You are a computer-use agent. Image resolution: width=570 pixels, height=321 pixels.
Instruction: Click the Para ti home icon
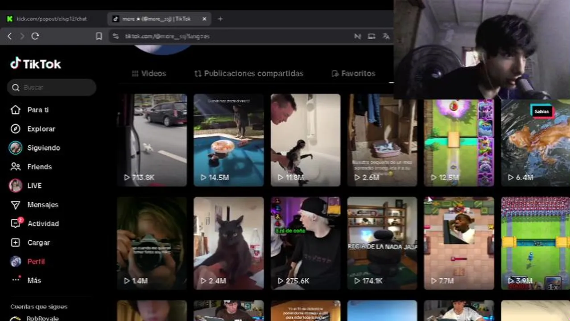click(x=16, y=110)
